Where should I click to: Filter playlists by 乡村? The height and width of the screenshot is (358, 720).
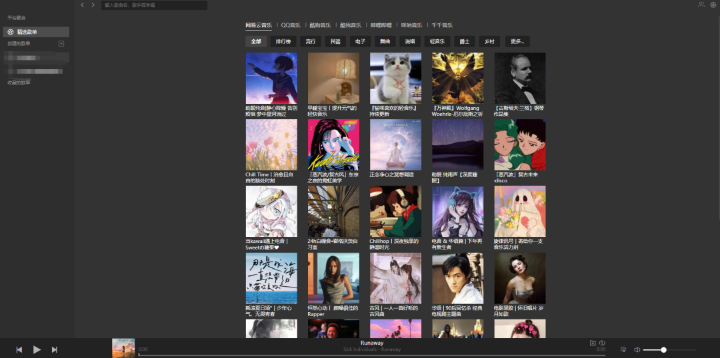(x=490, y=41)
